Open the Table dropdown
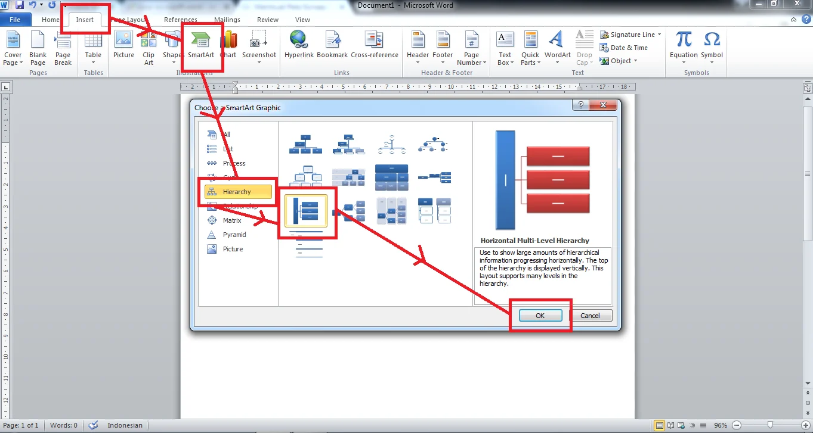This screenshot has height=433, width=813. [x=93, y=48]
